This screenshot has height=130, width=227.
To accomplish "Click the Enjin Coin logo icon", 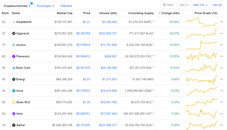I will click(14, 68).
